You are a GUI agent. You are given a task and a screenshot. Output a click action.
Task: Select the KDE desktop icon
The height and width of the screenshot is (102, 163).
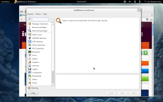pyautogui.click(x=30, y=41)
